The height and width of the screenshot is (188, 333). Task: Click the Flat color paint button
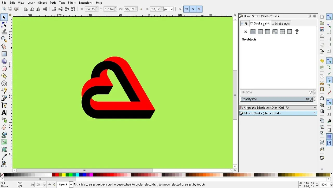pyautogui.click(x=253, y=32)
